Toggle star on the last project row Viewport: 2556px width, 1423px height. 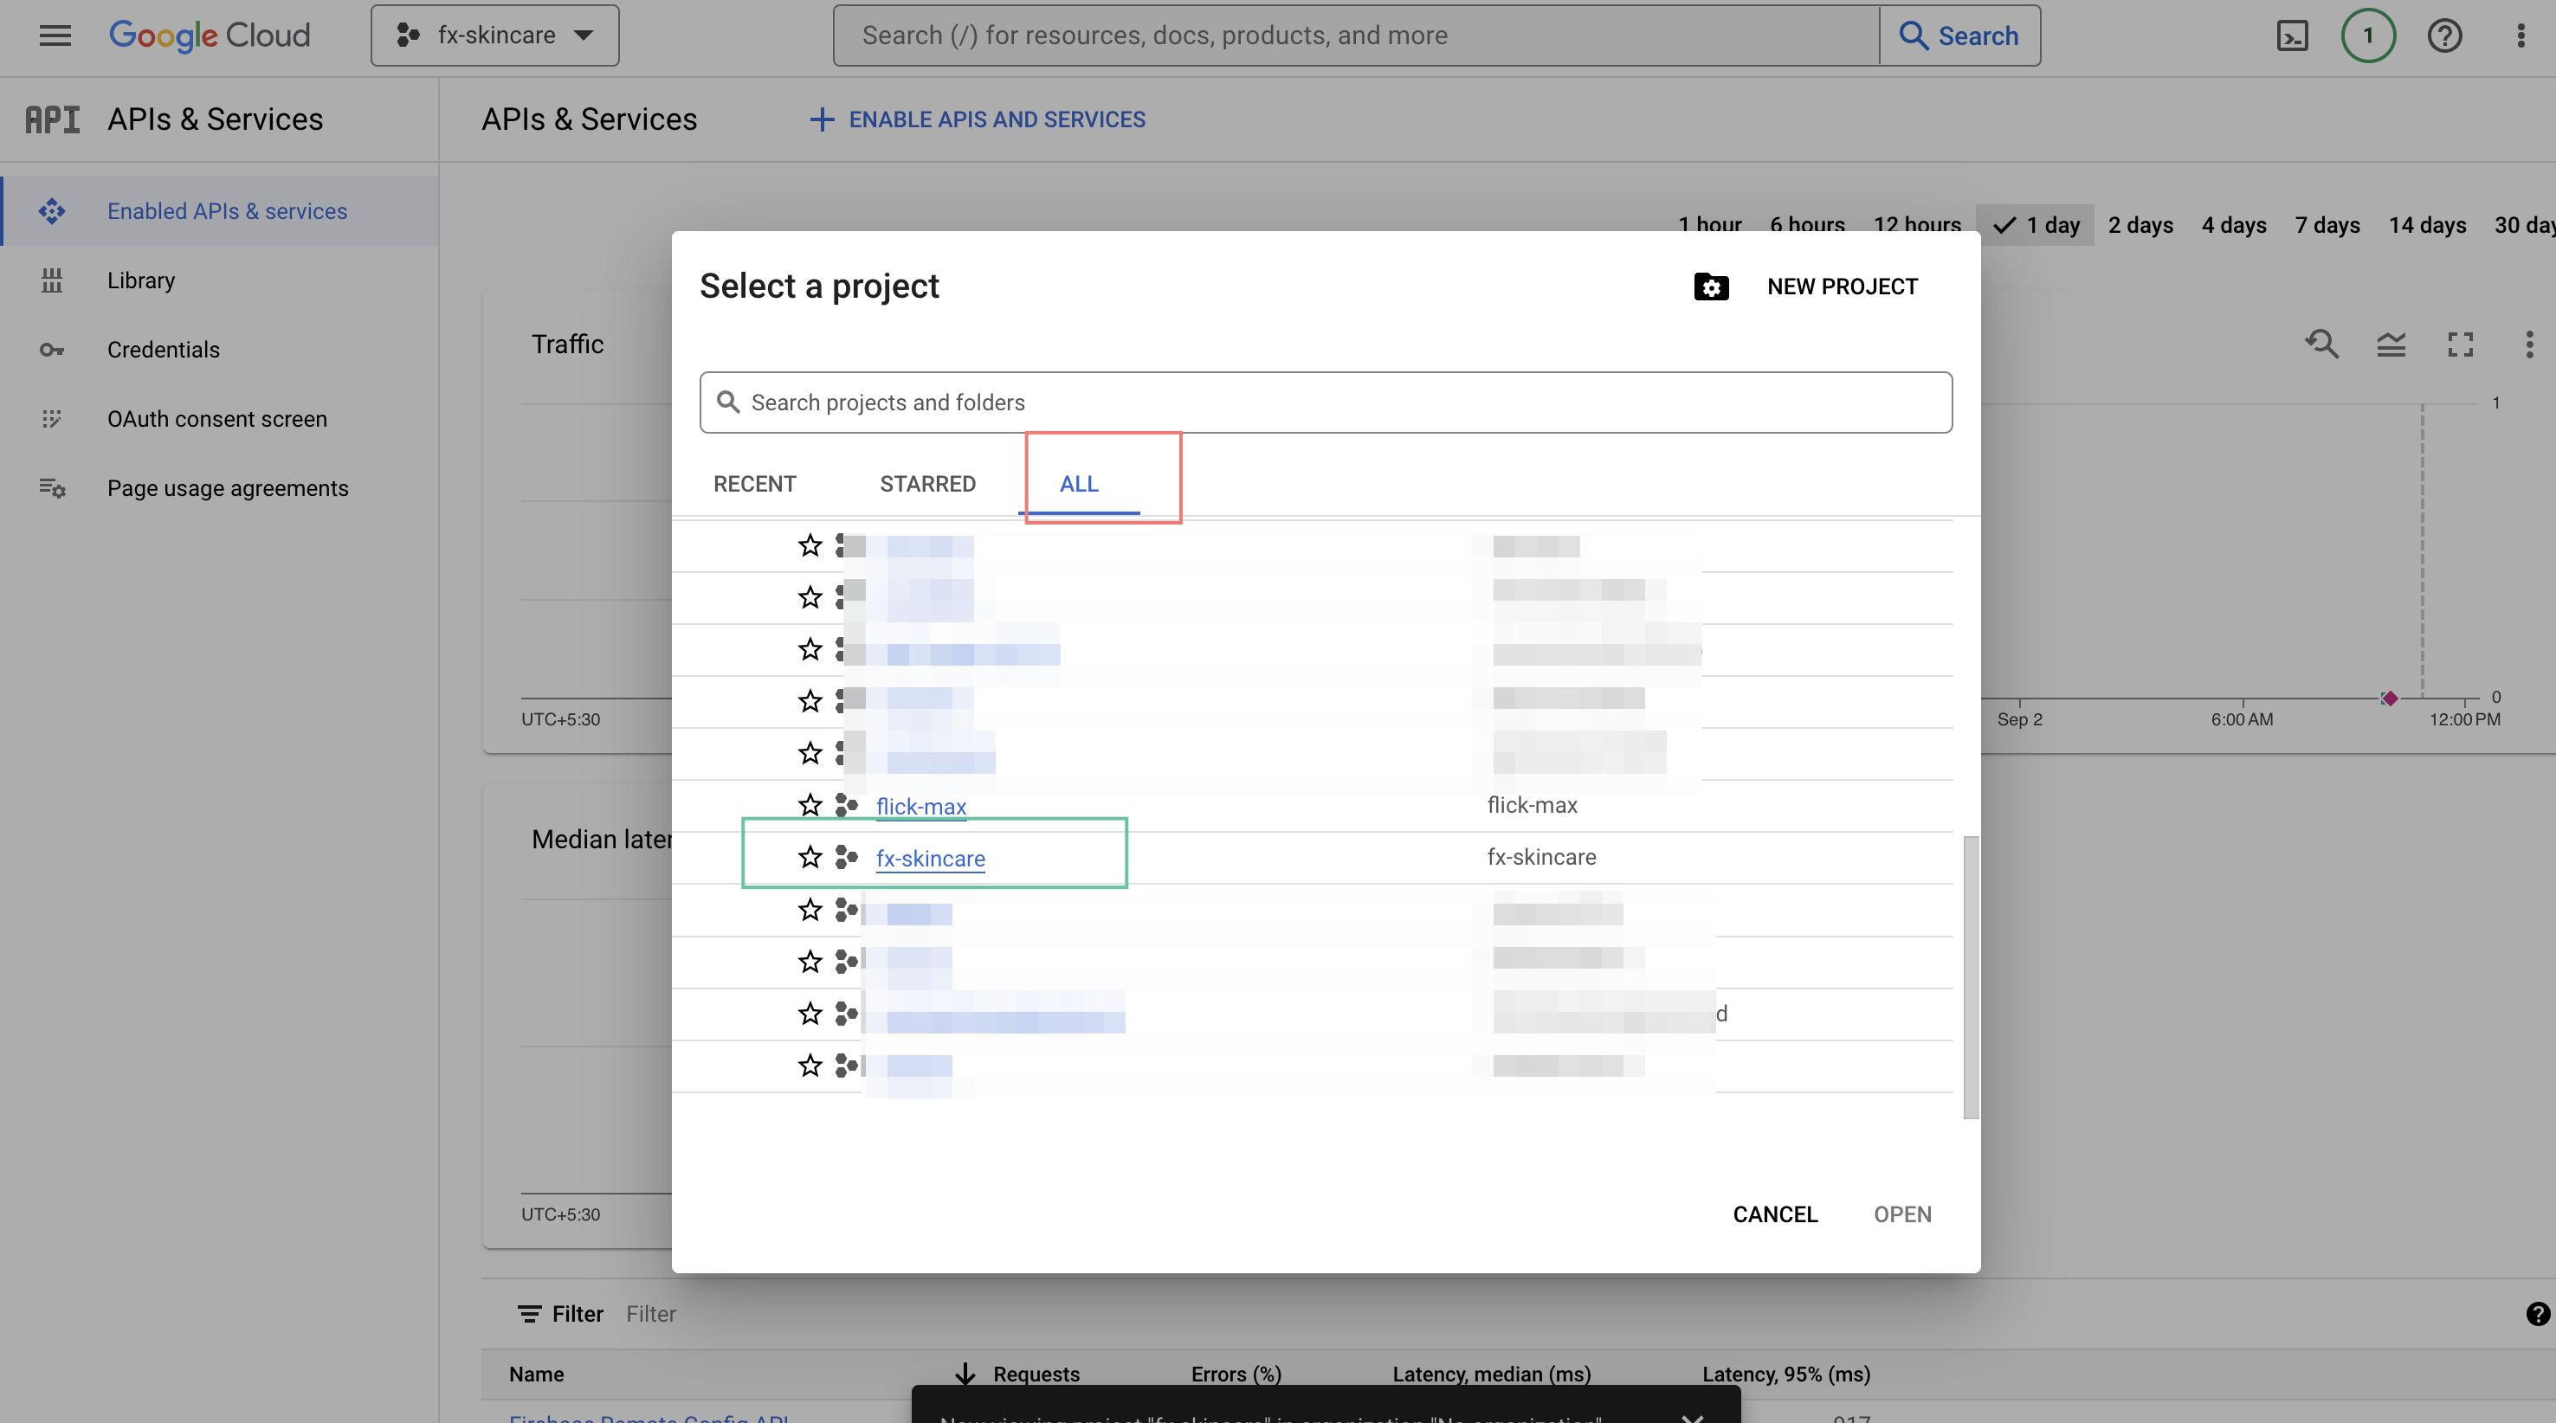[x=810, y=1065]
